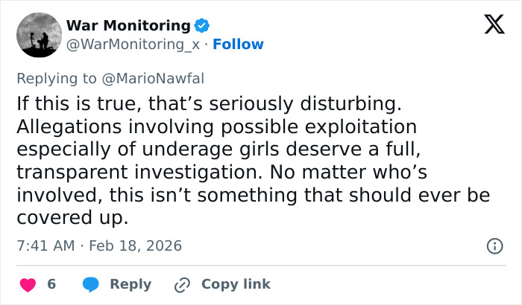The height and width of the screenshot is (305, 522).
Task: Click the War Monitoring display name
Action: (x=128, y=26)
